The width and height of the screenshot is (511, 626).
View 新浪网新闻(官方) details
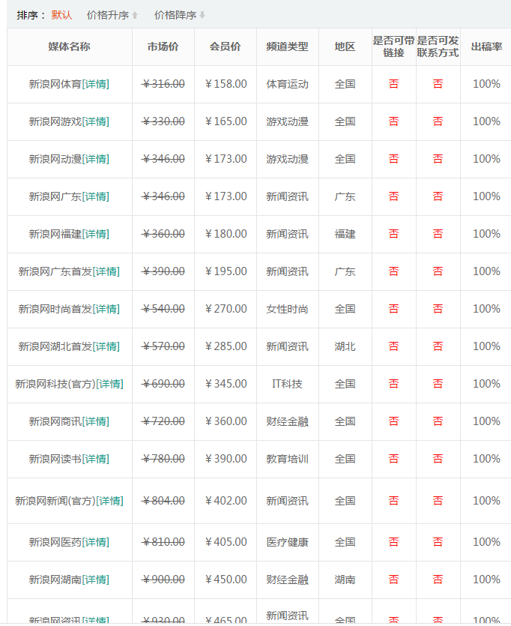110,501
